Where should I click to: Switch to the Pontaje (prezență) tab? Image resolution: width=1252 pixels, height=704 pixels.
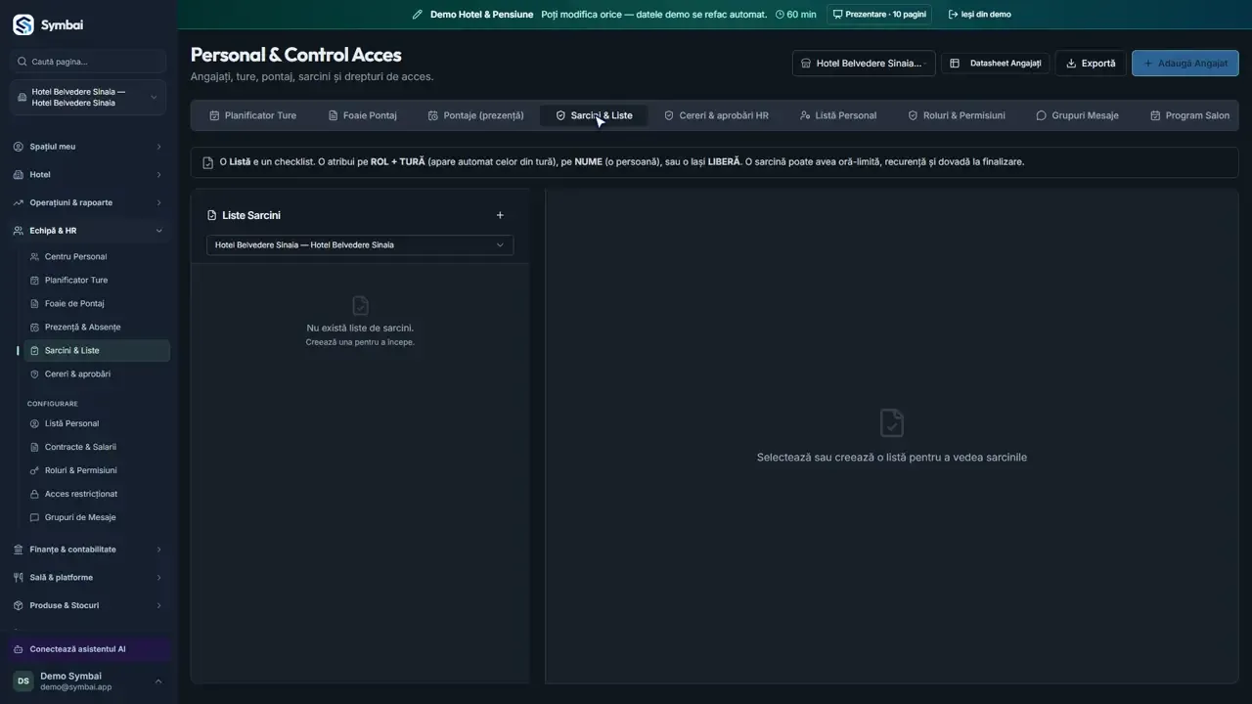point(476,115)
